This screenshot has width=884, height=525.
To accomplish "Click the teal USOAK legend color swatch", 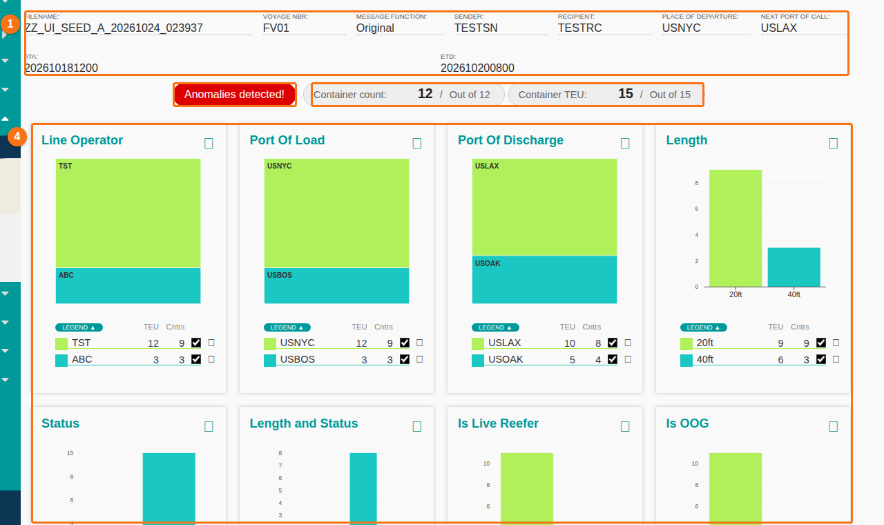I will (x=478, y=360).
